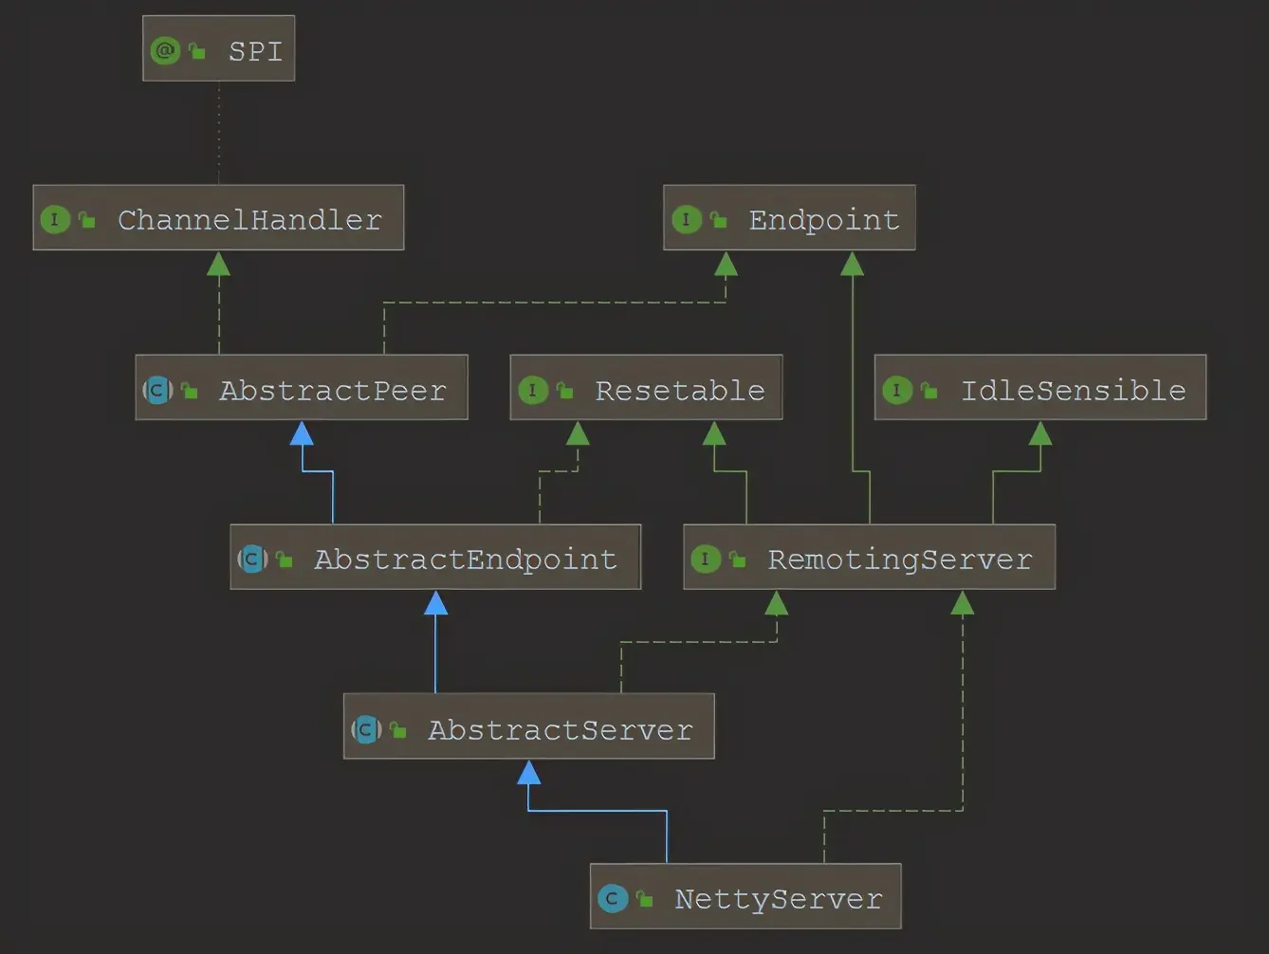
Task: Click the lock icon beside RemotingServer
Action: [x=738, y=560]
